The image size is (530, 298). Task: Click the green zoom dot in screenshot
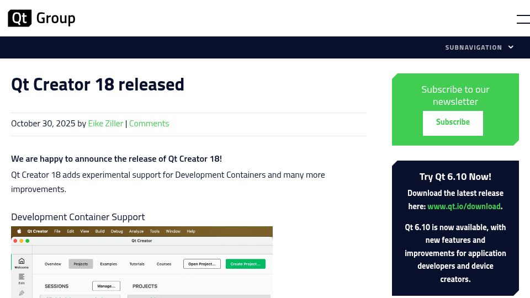pyautogui.click(x=28, y=241)
